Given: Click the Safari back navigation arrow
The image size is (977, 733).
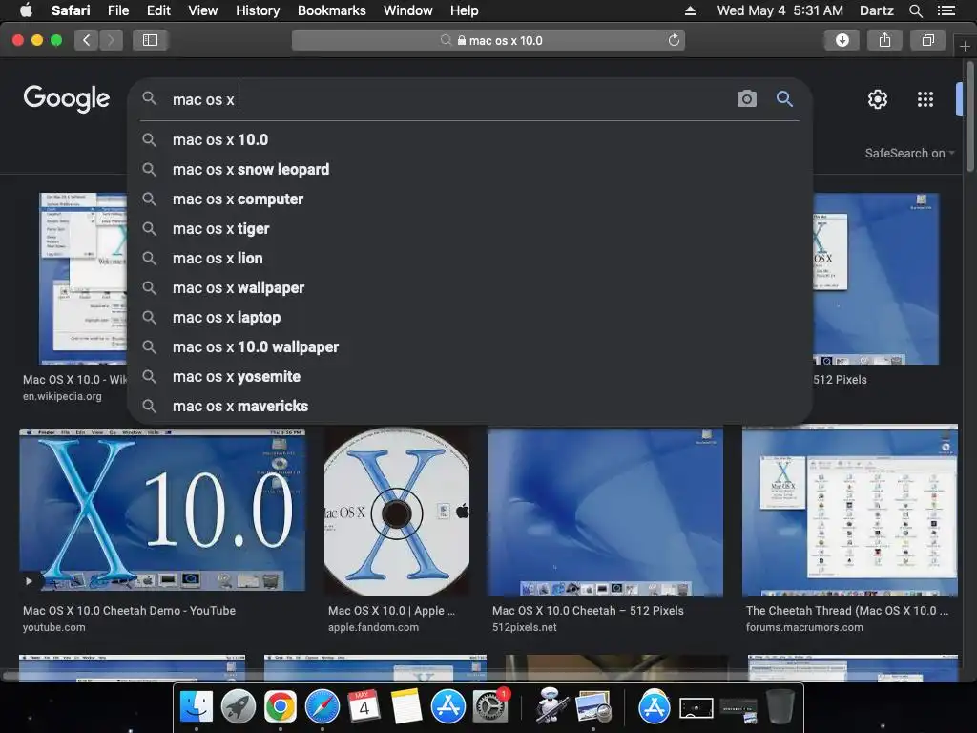Looking at the screenshot, I should pyautogui.click(x=86, y=40).
